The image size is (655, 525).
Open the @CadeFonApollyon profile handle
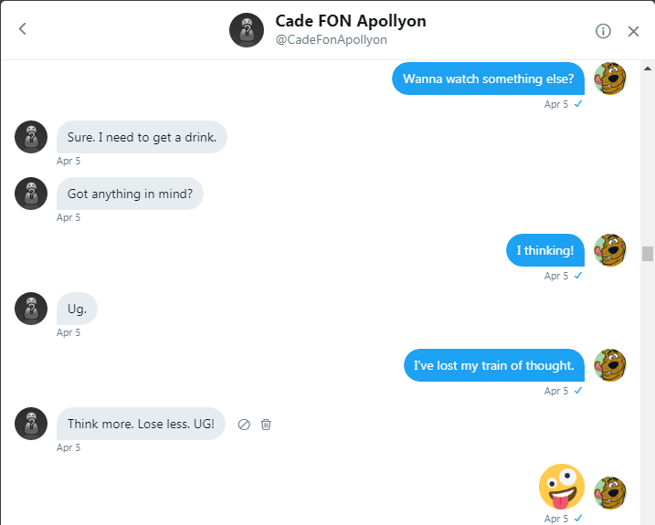(x=332, y=40)
